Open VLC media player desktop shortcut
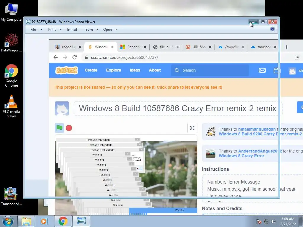The height and width of the screenshot is (227, 303). [x=11, y=106]
